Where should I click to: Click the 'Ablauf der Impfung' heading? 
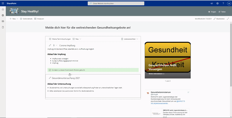click(x=57, y=54)
